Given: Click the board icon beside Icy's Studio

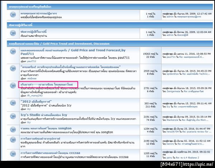Looking at the screenshot, I should pyautogui.click(x=13, y=116).
